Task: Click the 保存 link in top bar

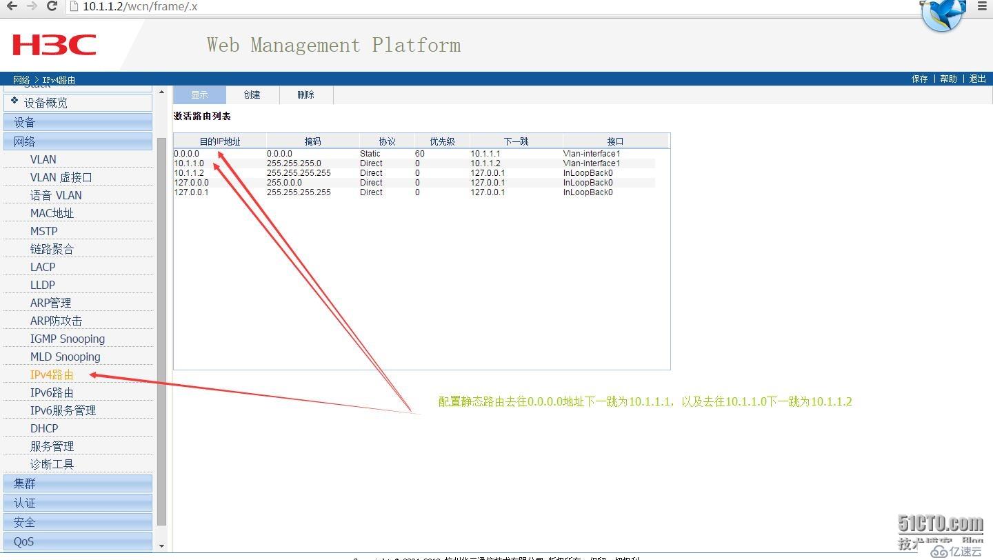Action: pos(920,79)
